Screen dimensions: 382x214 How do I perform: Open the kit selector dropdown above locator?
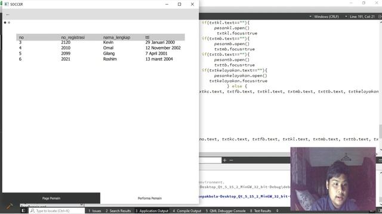click(x=52, y=205)
